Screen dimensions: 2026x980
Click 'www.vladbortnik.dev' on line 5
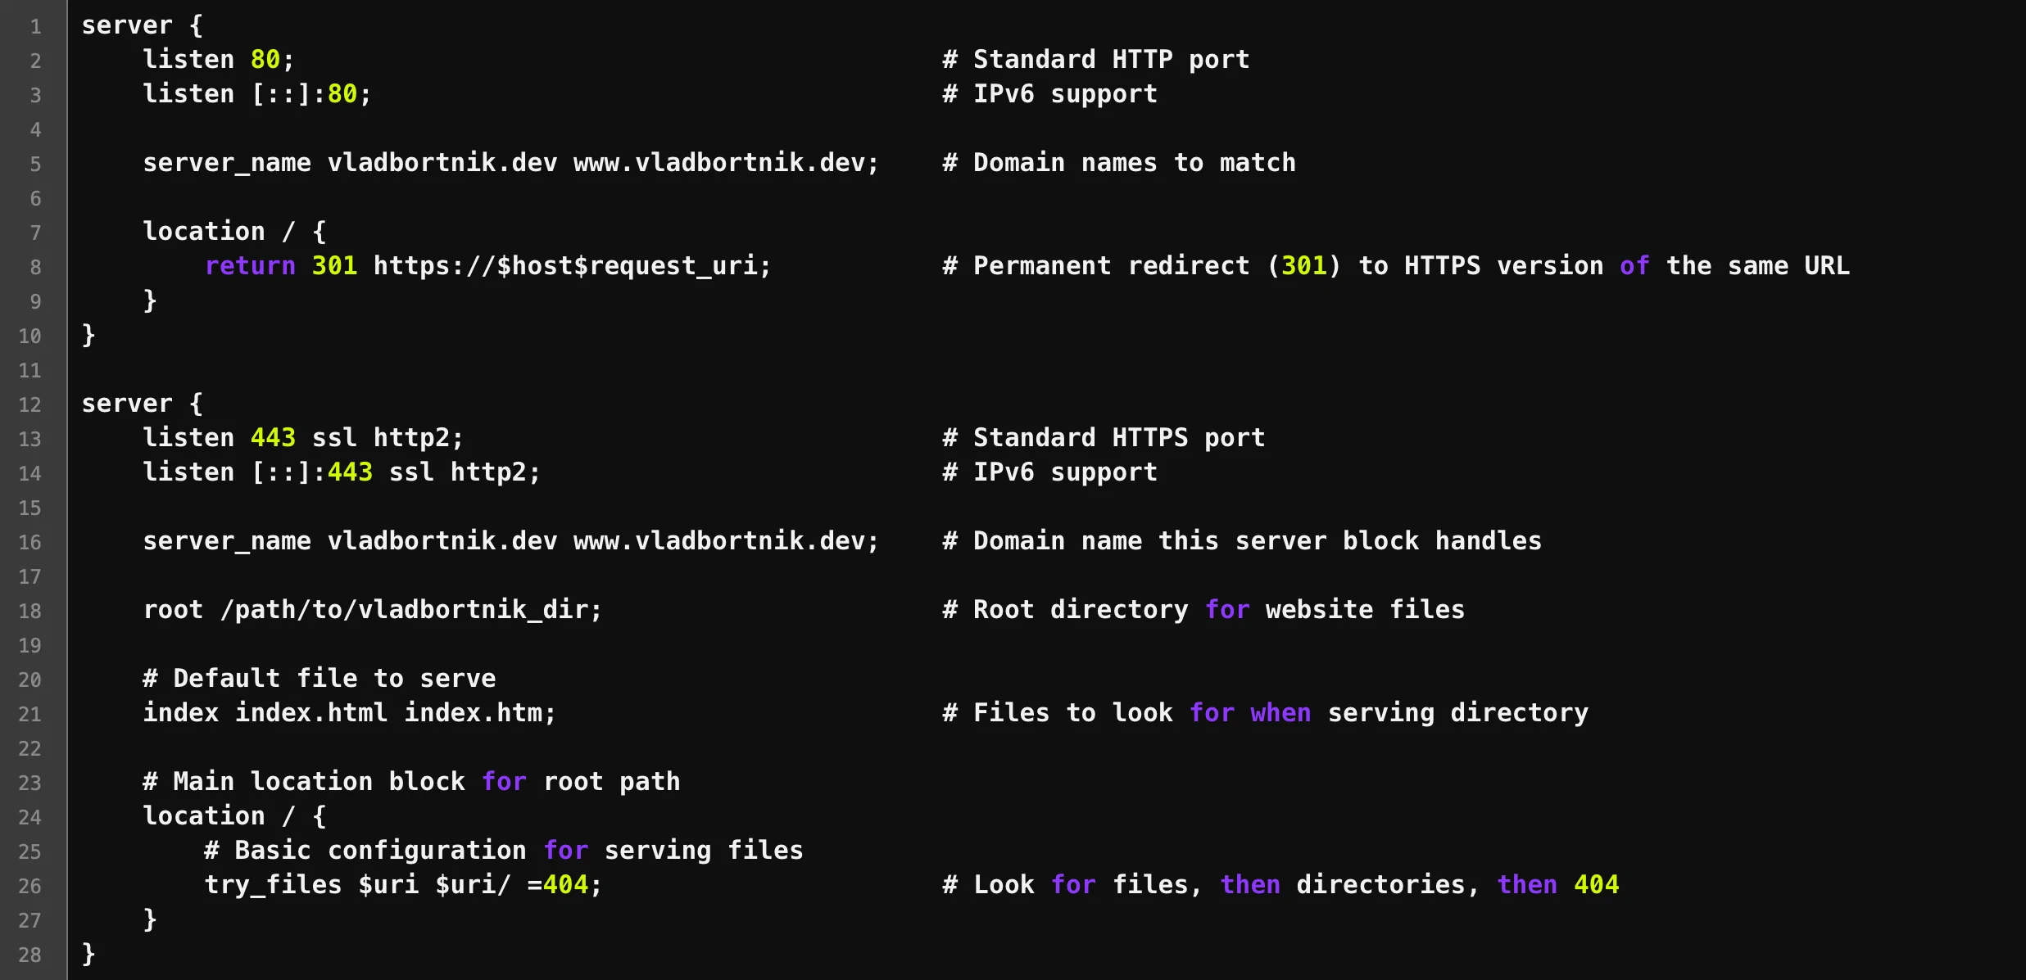point(724,163)
